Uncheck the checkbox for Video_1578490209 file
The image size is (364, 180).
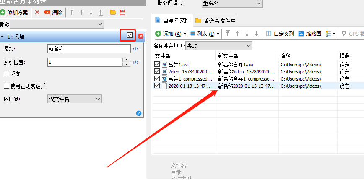click(x=157, y=71)
